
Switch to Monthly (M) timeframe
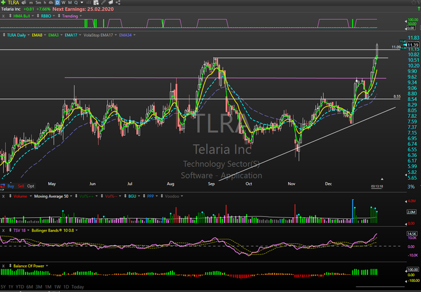tap(70, 3)
